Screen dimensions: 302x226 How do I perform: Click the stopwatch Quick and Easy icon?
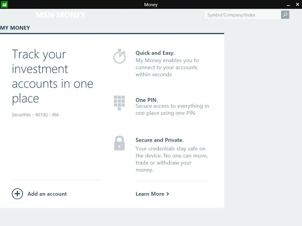click(119, 56)
